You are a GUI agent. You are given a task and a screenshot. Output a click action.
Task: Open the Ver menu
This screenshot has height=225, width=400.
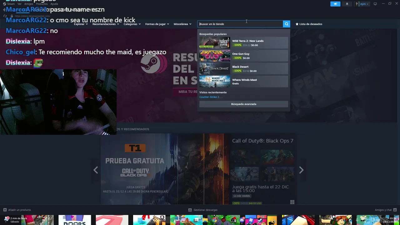point(19,4)
